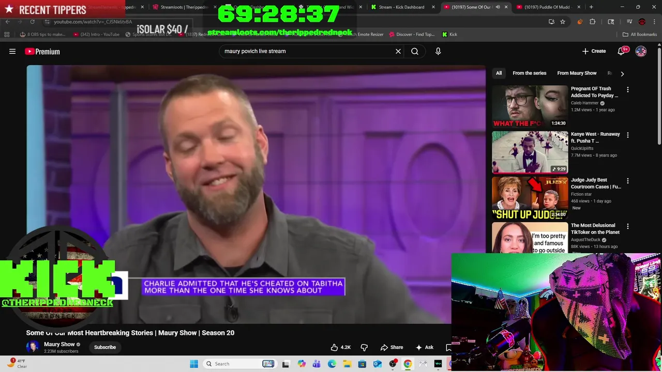Image resolution: width=662 pixels, height=372 pixels.
Task: Close the Stream - Kick Dashboard tab
Action: pos(433,7)
